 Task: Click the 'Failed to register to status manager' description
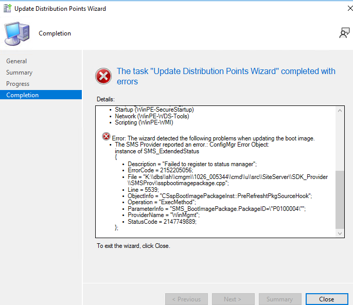pyautogui.click(x=192, y=164)
